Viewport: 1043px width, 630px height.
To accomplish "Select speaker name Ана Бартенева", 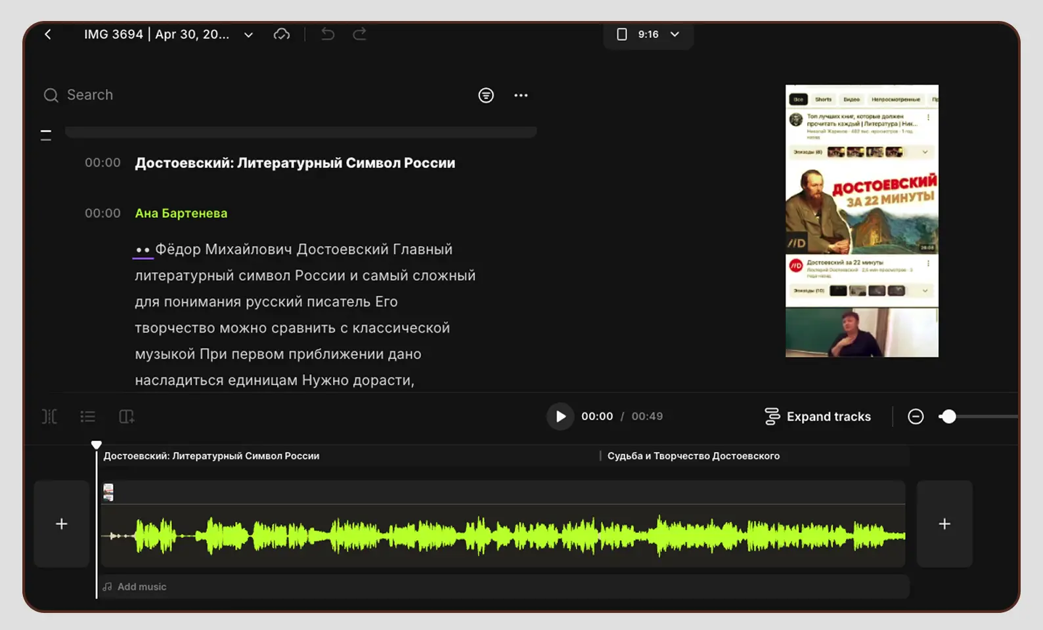I will pyautogui.click(x=181, y=213).
